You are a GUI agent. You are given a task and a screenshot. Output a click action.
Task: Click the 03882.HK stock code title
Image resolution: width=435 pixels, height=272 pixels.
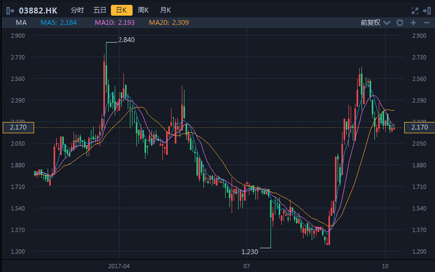38,10
